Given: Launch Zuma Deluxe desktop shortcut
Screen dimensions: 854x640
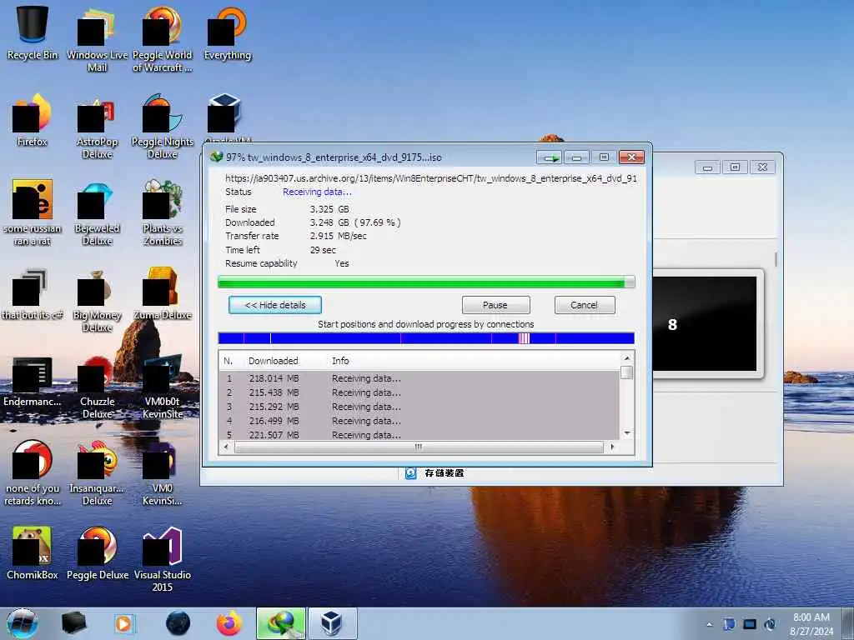Looking at the screenshot, I should [x=163, y=294].
